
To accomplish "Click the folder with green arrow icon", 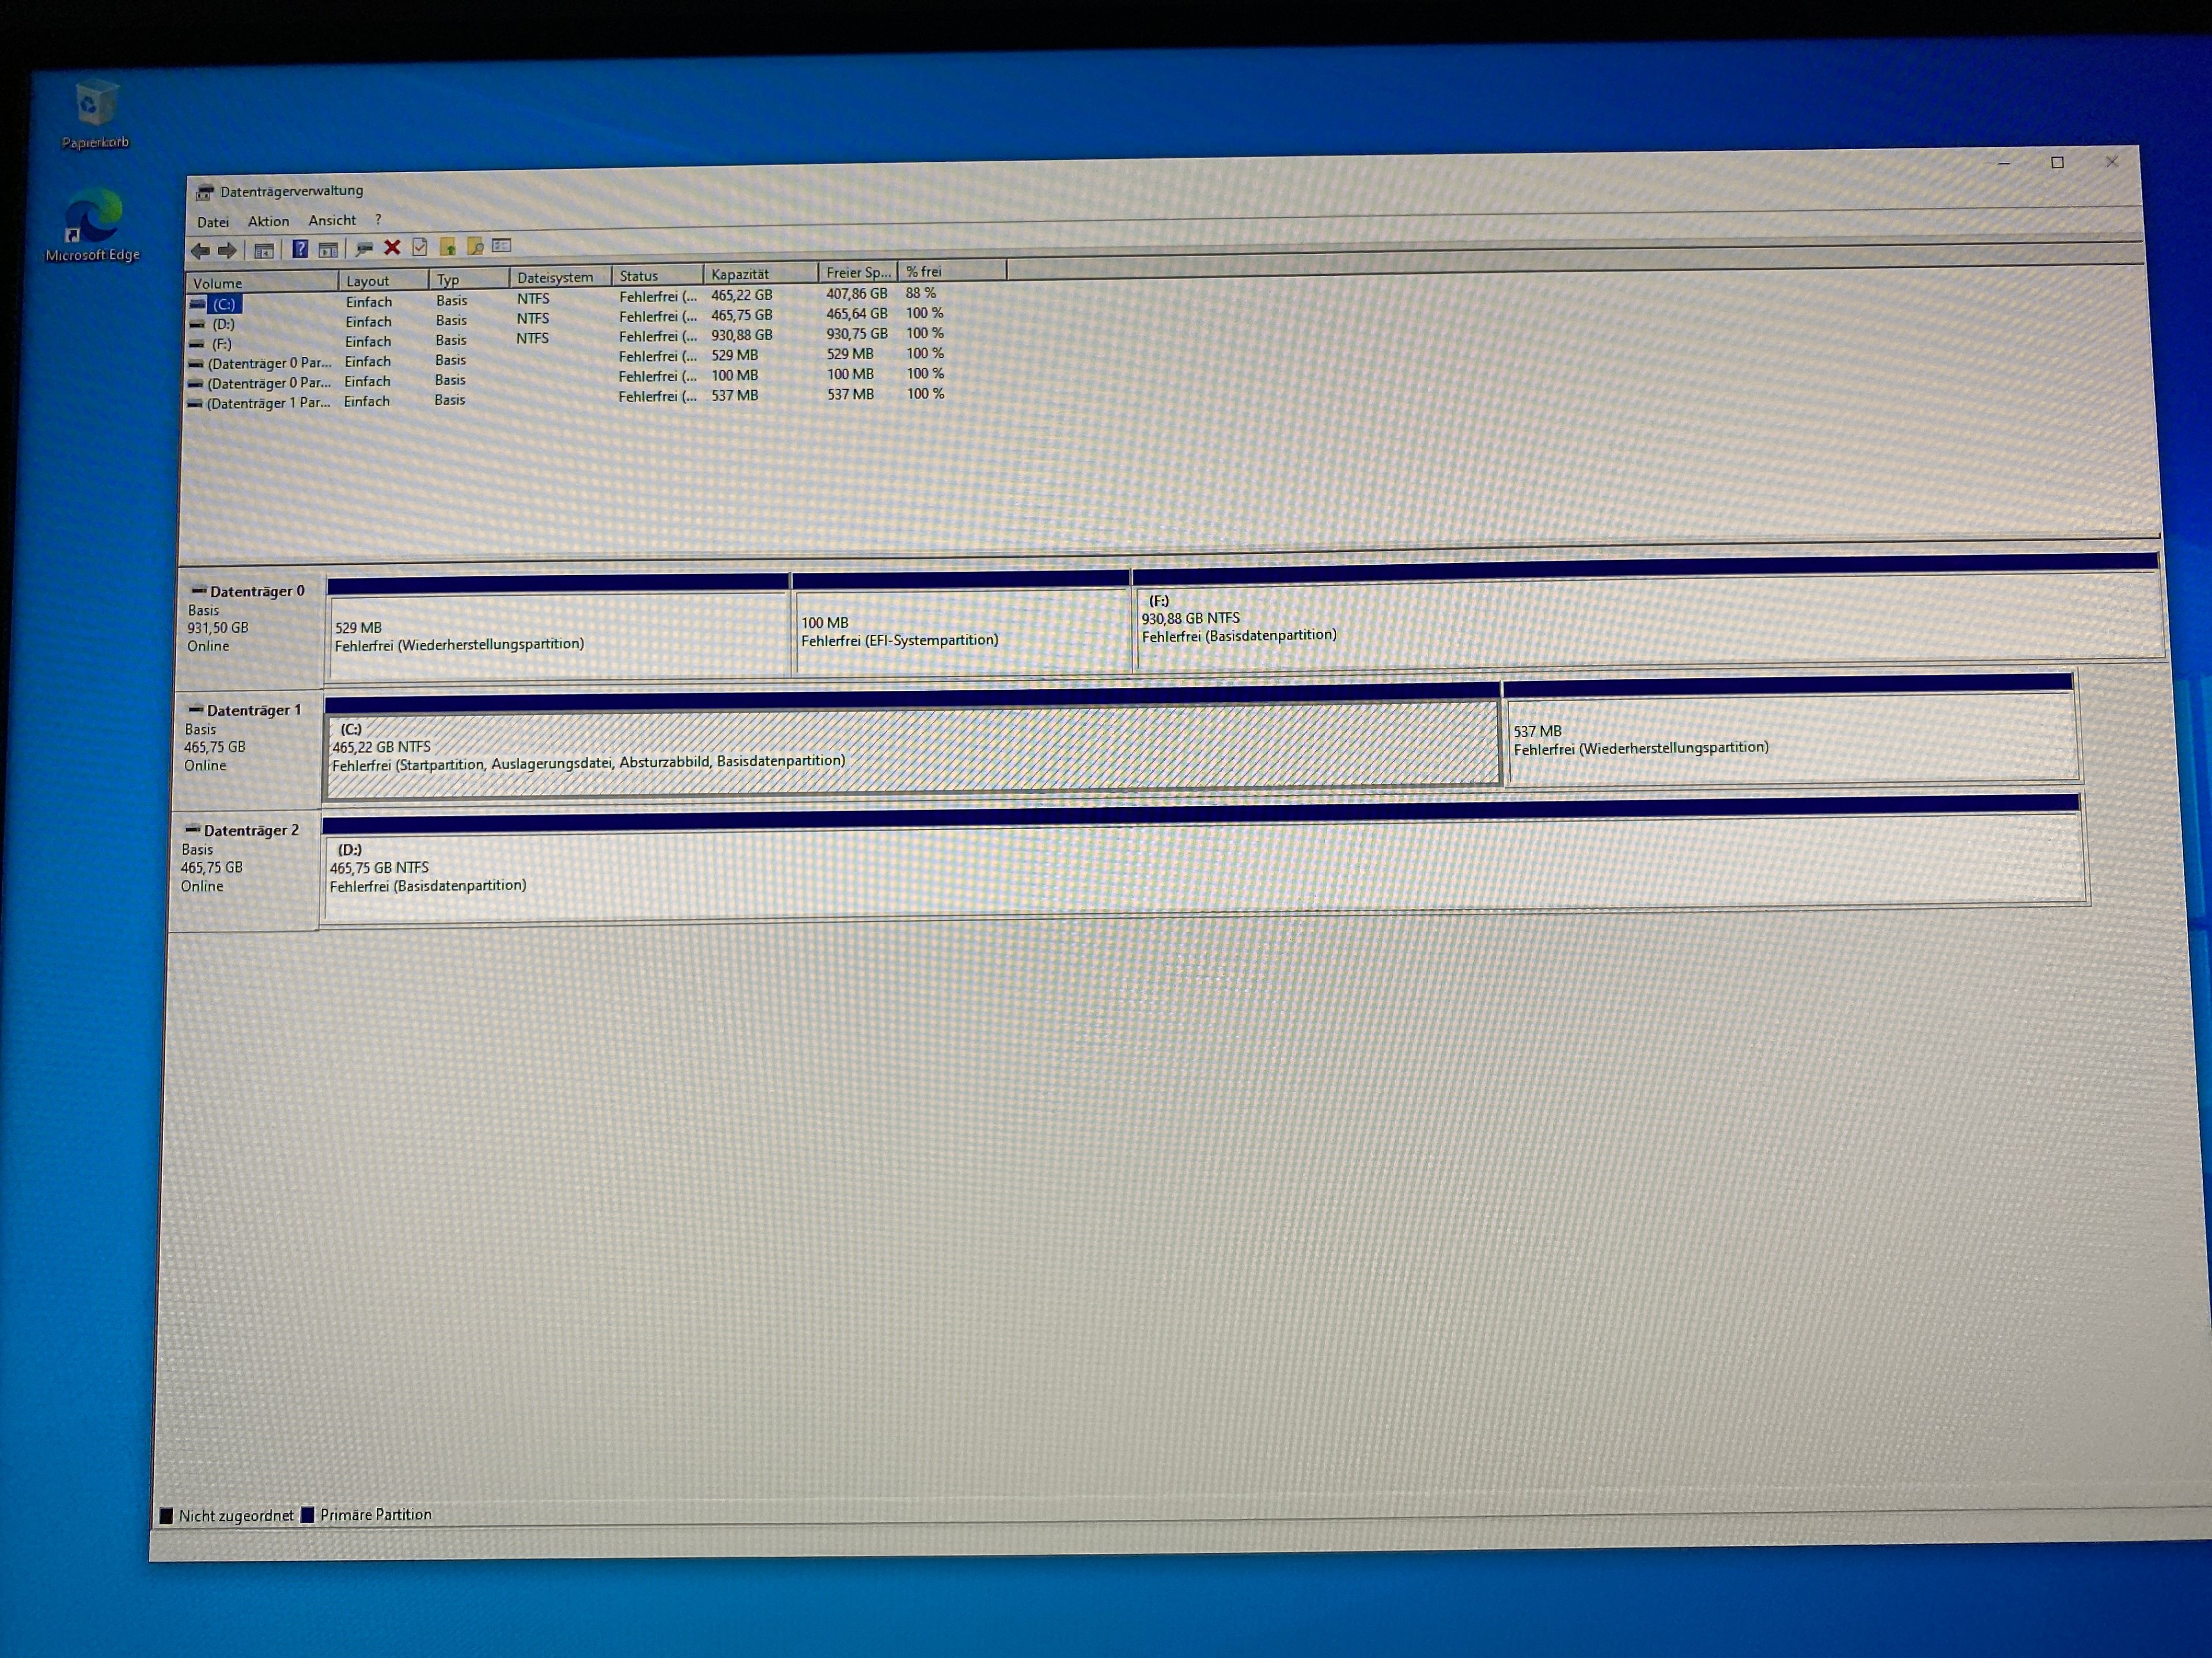I will (x=447, y=246).
